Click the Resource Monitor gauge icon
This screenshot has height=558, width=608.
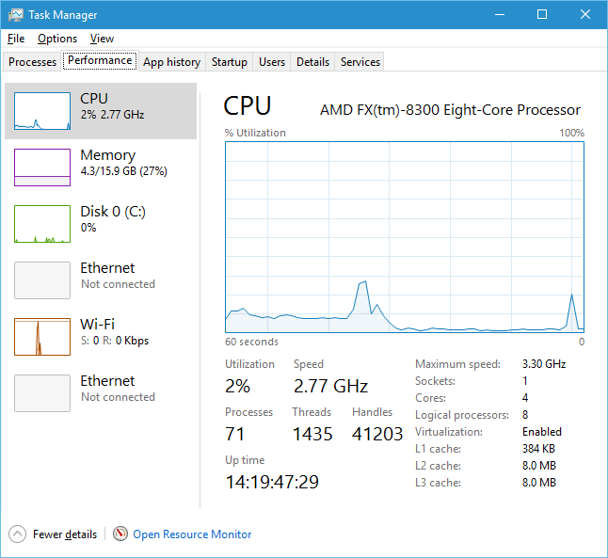[x=120, y=534]
